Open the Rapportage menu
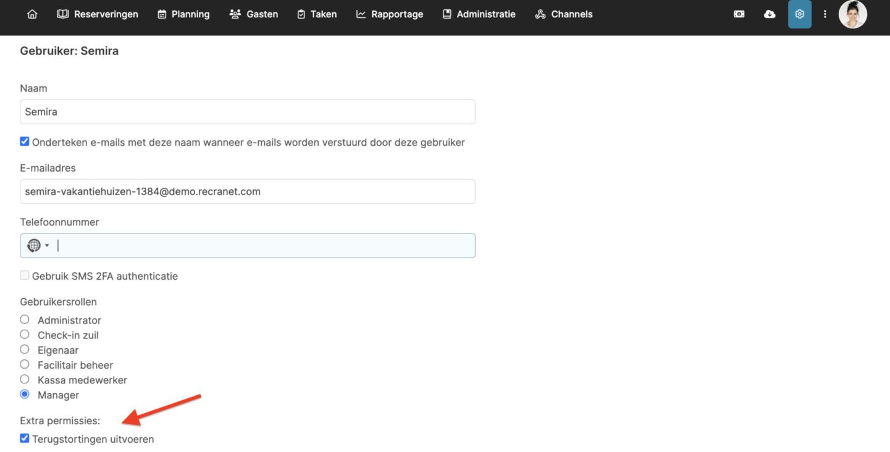The width and height of the screenshot is (890, 452). 390,14
